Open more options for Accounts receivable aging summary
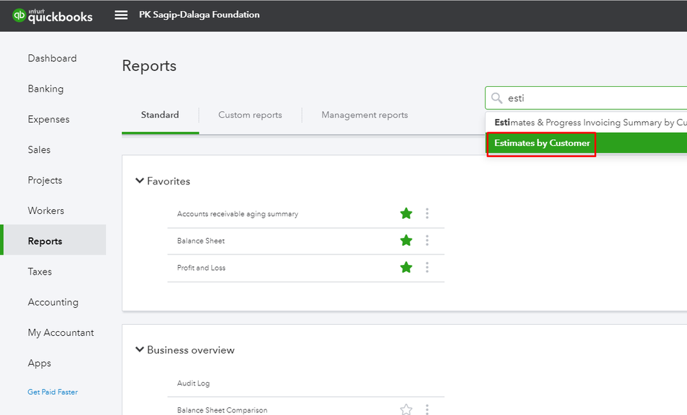The height and width of the screenshot is (415, 687). [427, 213]
